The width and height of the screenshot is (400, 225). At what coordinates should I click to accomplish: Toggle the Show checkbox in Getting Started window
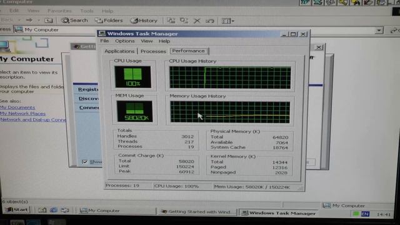85,162
